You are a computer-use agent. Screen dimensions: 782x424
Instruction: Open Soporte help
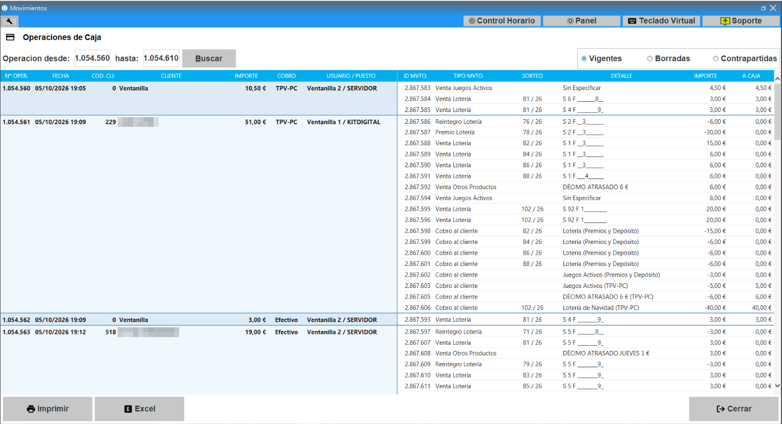tap(741, 21)
